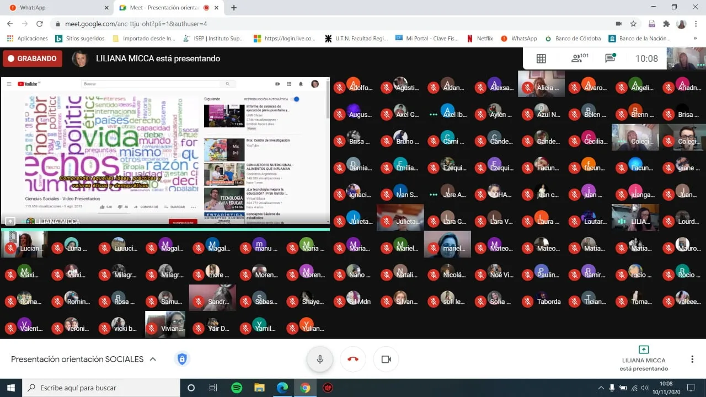Image resolution: width=706 pixels, height=397 pixels.
Task: Open the participants list showing 101
Action: coord(580,58)
